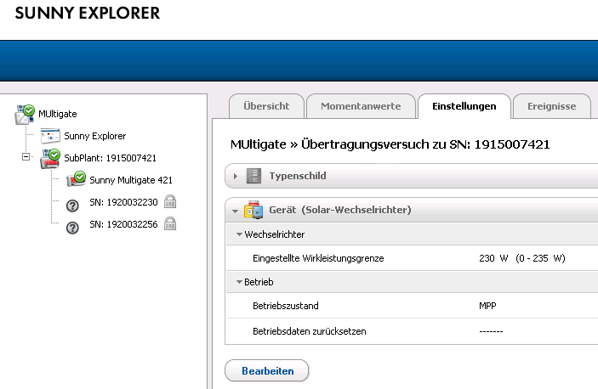Select Sunny Multigate 421 label in tree
The width and height of the screenshot is (598, 389).
(131, 180)
